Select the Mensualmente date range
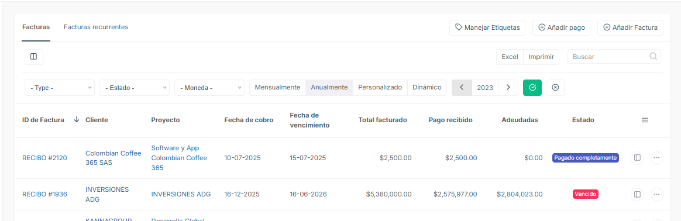This screenshot has width=681, height=221. (277, 87)
